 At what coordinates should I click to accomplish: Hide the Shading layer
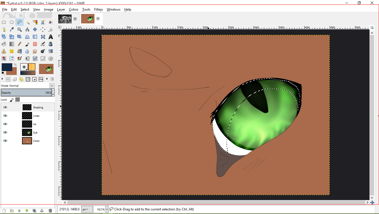tap(5, 107)
